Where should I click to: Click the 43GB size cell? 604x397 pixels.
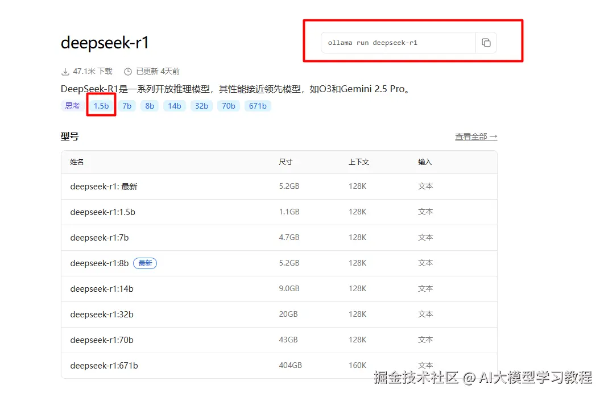point(288,340)
